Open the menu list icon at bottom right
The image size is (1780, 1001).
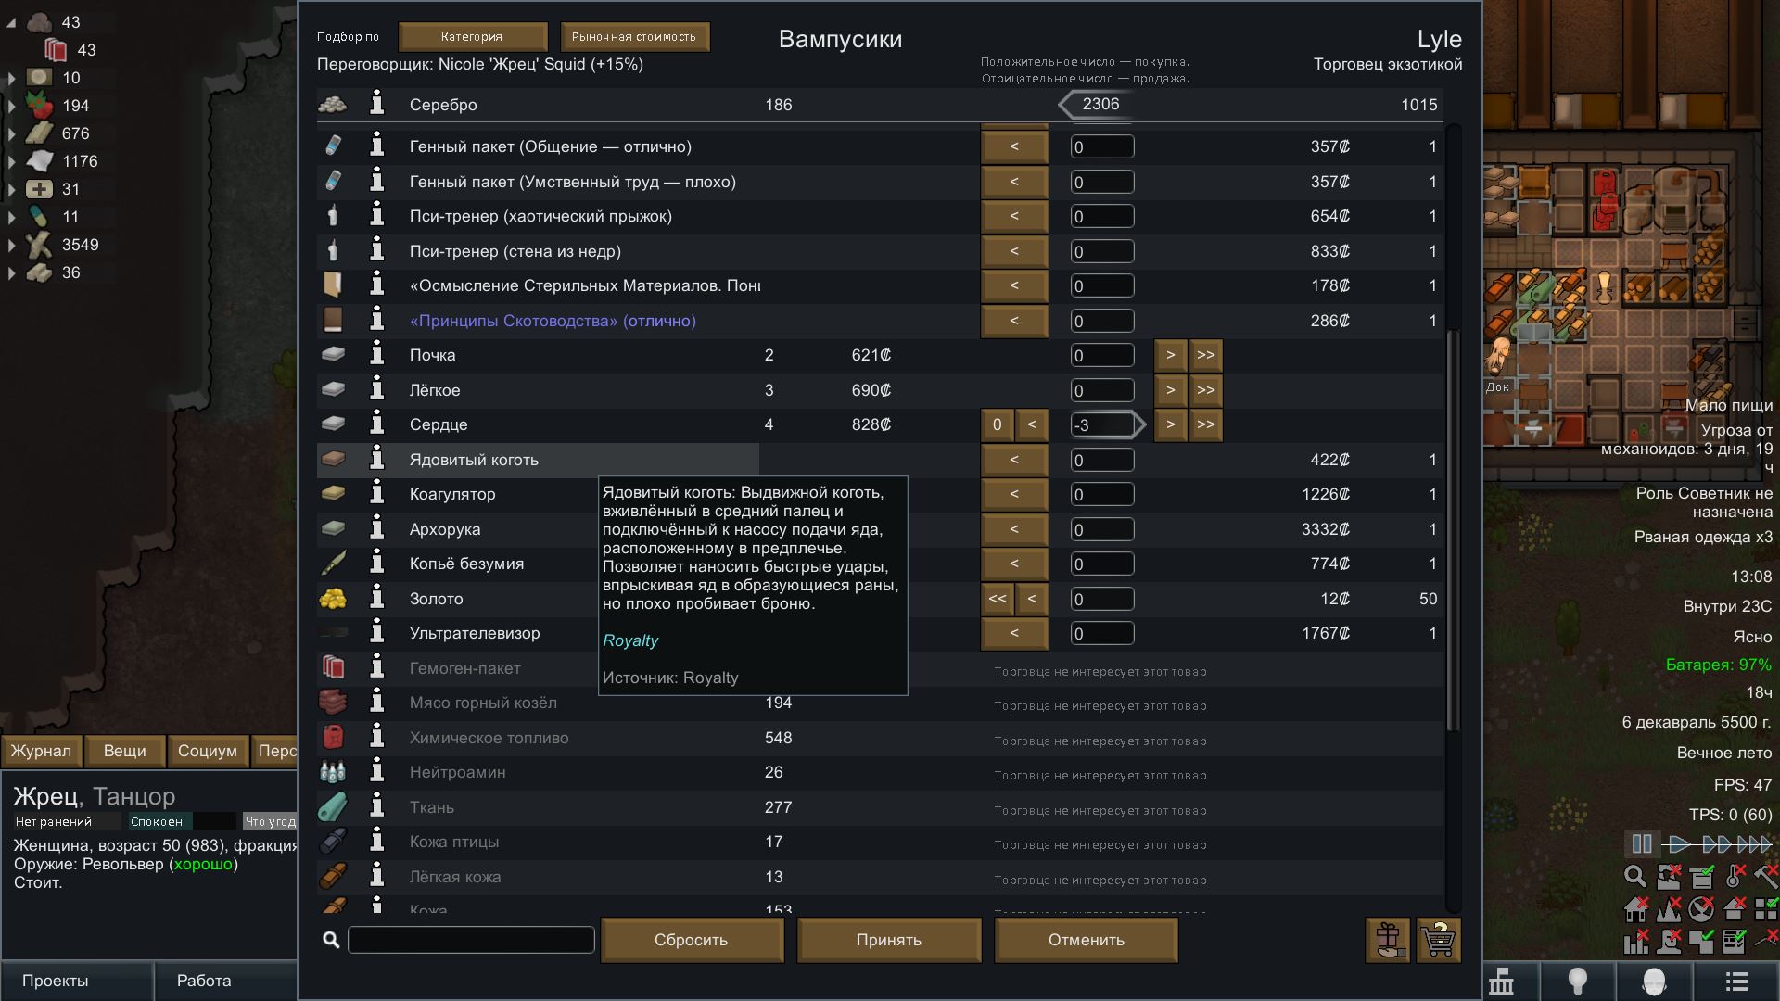1736,981
